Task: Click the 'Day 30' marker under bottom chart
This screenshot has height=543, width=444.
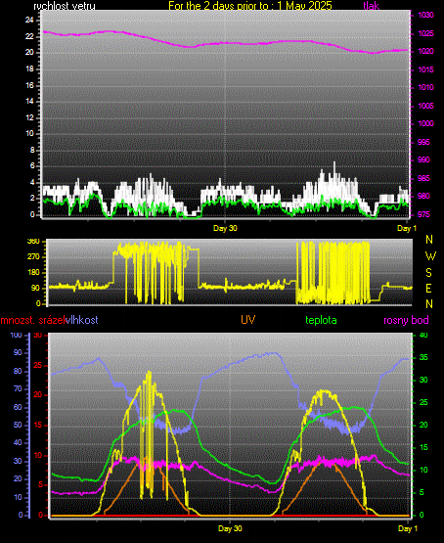Action: (230, 528)
